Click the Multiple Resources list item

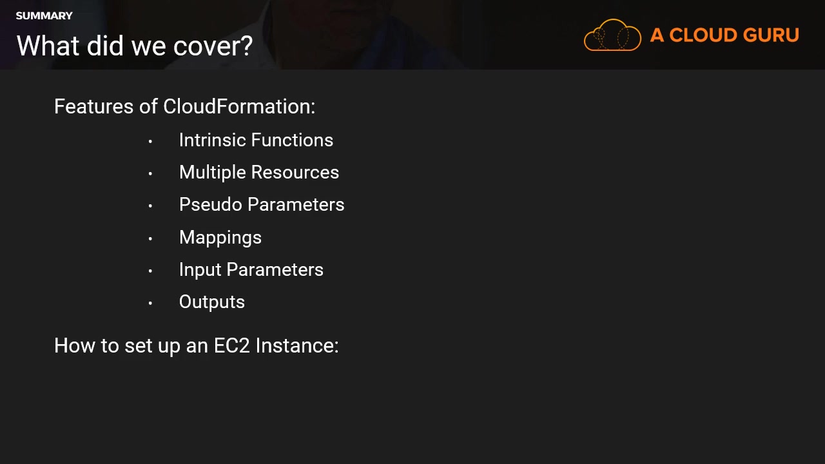coord(258,172)
